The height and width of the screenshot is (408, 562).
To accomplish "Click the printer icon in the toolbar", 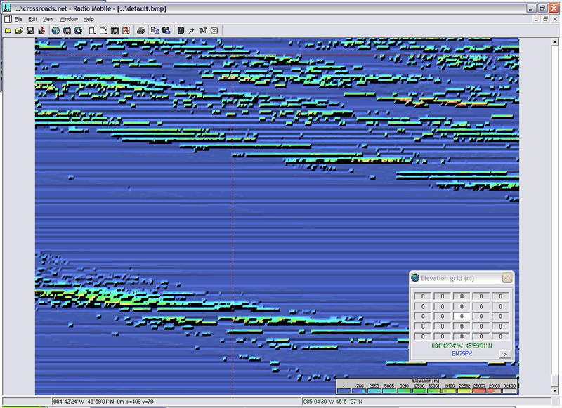I will pos(140,31).
